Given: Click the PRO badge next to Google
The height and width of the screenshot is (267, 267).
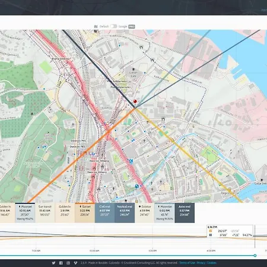Looking at the screenshot, I should click(x=132, y=27).
